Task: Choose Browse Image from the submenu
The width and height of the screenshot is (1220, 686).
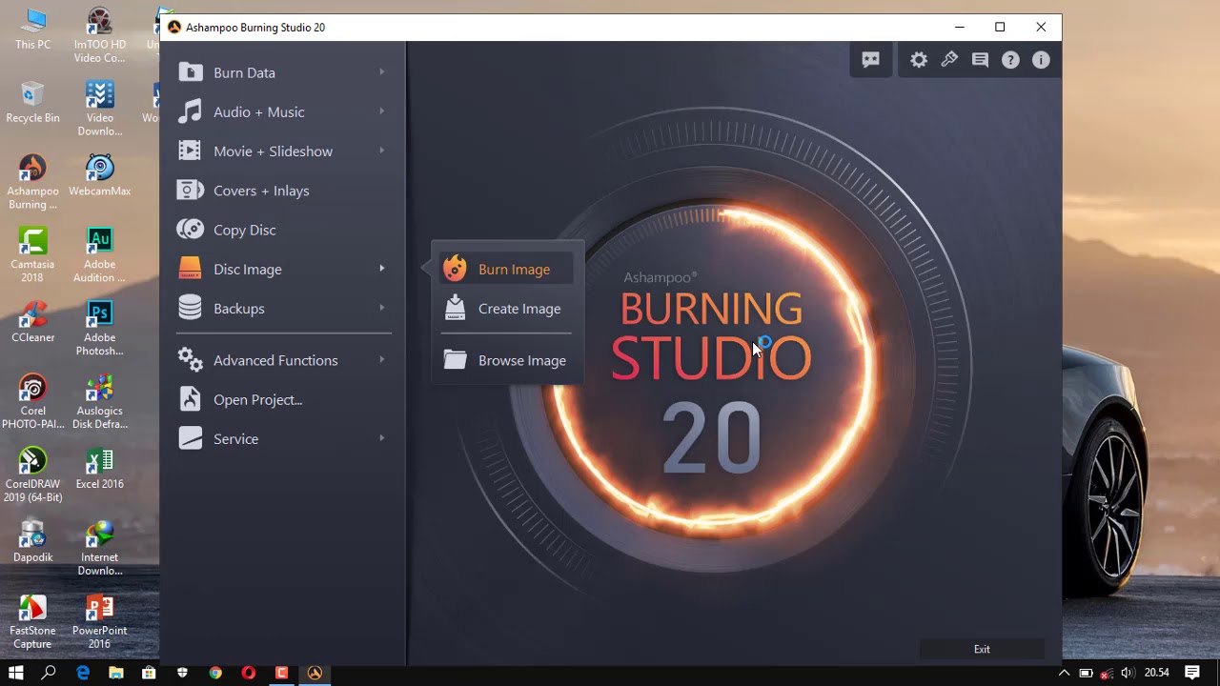Action: pyautogui.click(x=506, y=360)
